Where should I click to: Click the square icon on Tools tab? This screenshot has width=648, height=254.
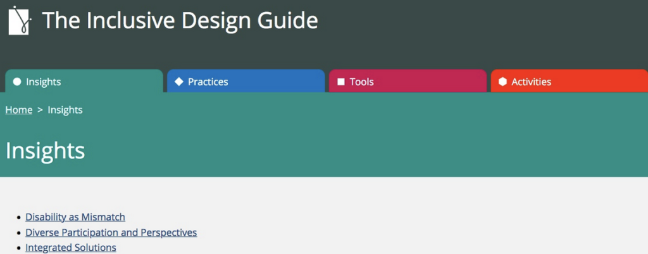click(341, 82)
